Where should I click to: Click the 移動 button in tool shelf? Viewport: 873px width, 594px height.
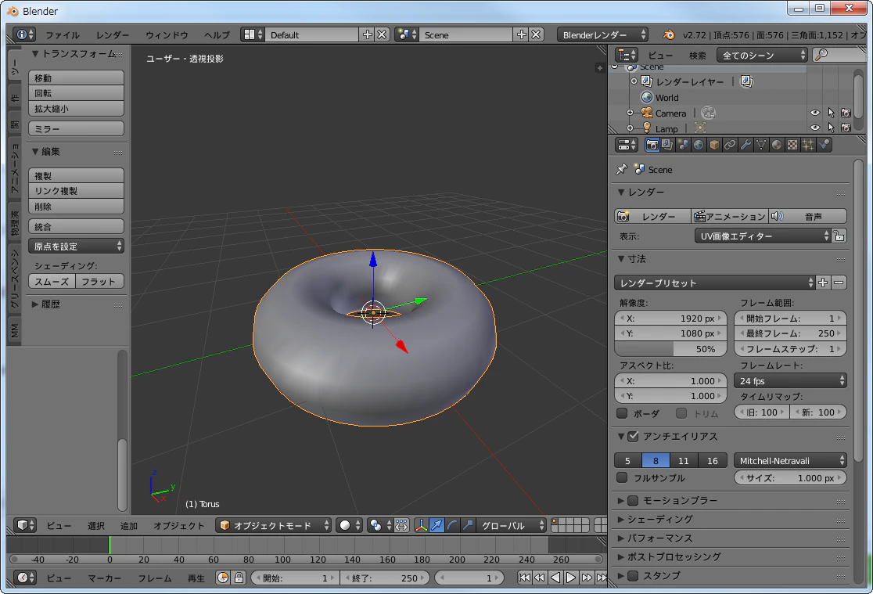pyautogui.click(x=77, y=78)
